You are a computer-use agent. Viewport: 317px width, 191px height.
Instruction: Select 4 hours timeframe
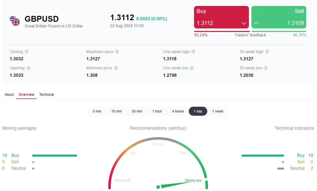point(178,111)
